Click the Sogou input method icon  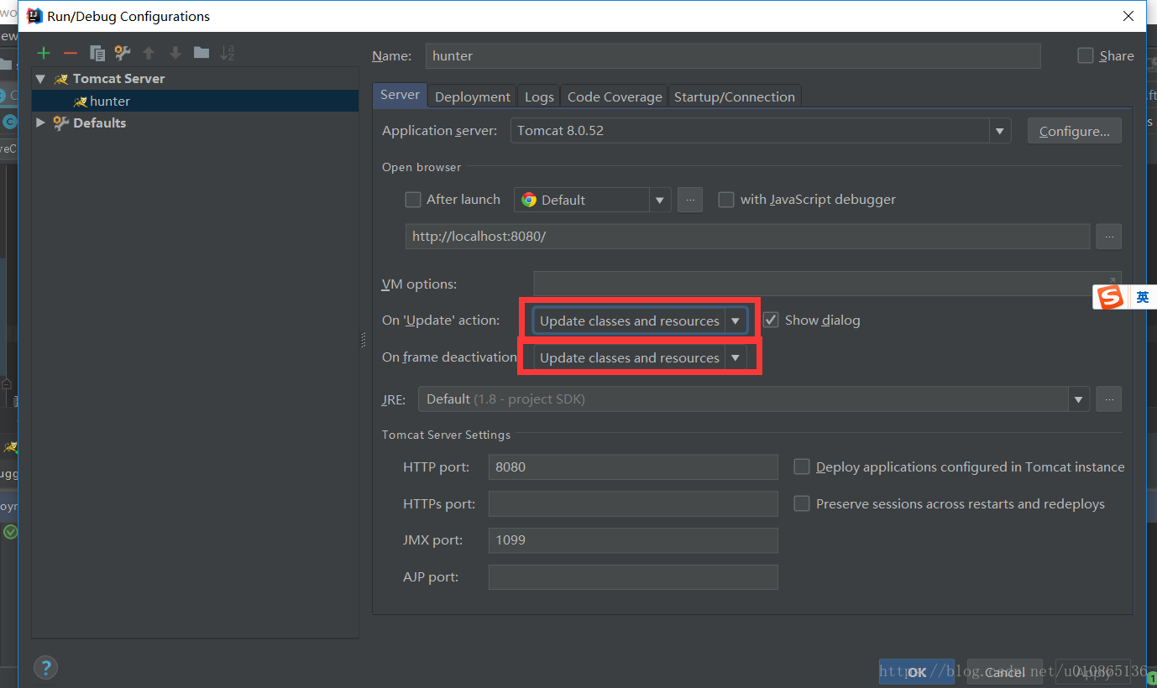1111,297
